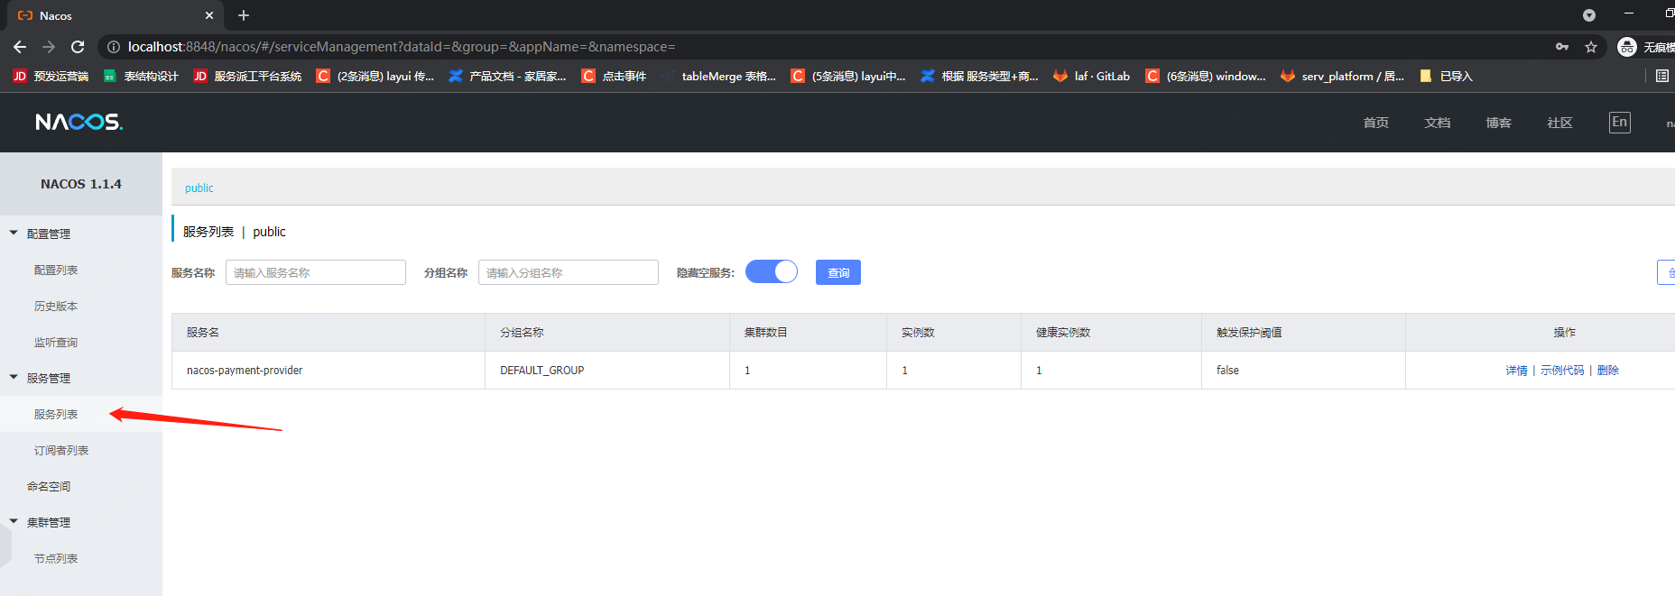The image size is (1675, 596).
Task: Open the serv_platform bookmark
Action: pos(1342,76)
